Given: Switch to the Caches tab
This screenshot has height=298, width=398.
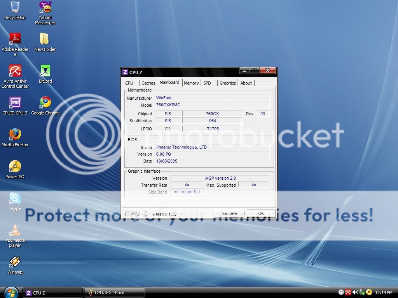Looking at the screenshot, I should point(148,83).
